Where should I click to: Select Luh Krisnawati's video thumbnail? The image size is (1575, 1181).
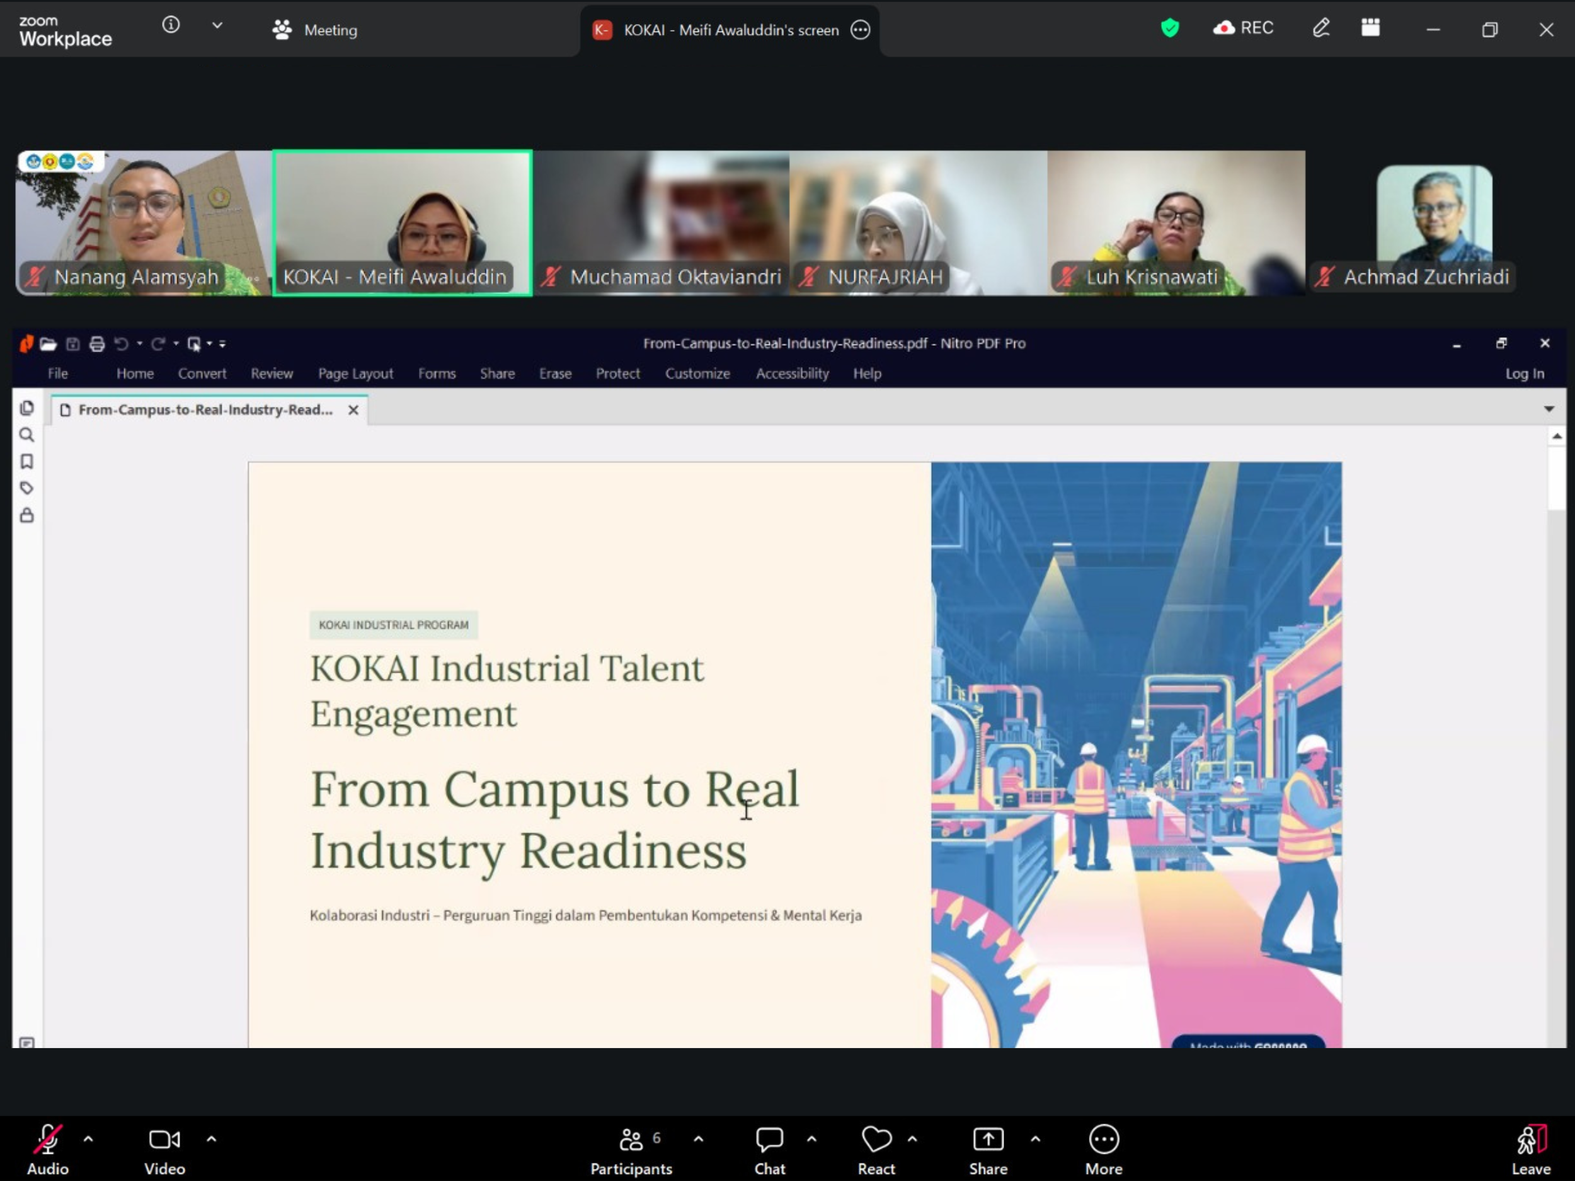click(x=1176, y=223)
